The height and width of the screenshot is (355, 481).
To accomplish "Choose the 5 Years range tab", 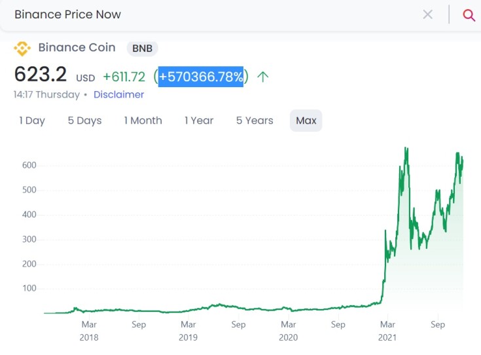I will [255, 121].
